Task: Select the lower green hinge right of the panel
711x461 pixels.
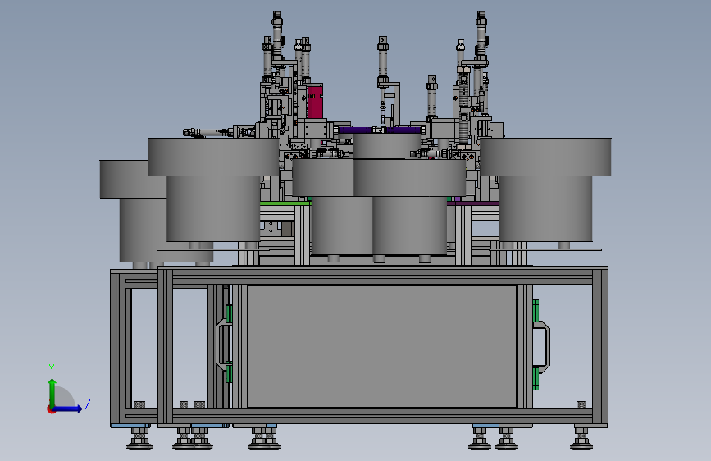Action: (x=536, y=378)
